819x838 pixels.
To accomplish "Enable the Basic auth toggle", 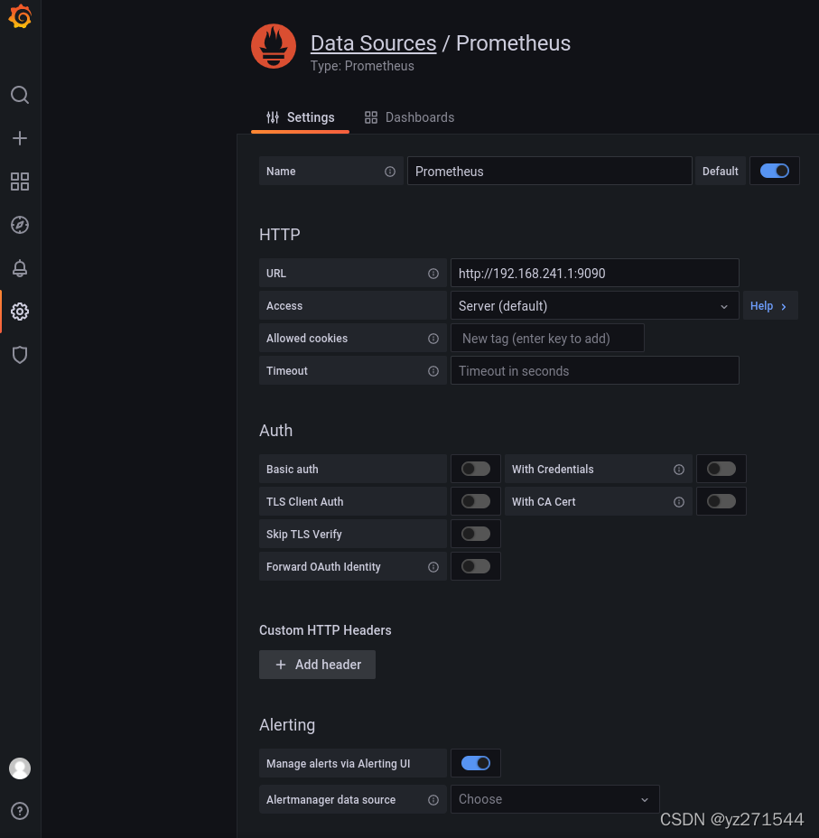I will point(475,470).
